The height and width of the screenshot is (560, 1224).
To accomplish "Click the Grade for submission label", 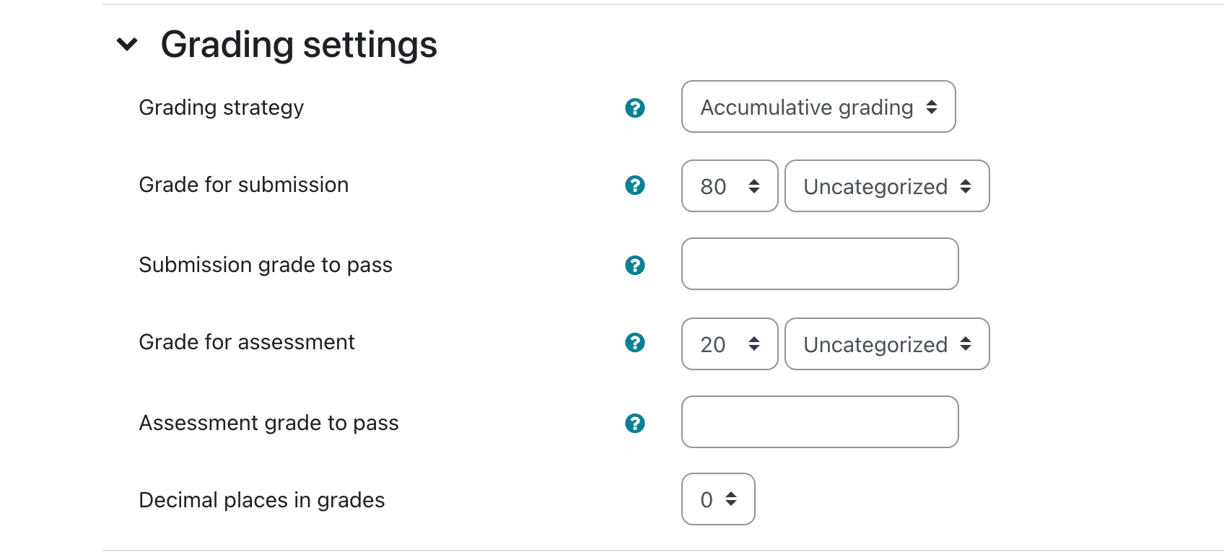I will click(x=244, y=185).
